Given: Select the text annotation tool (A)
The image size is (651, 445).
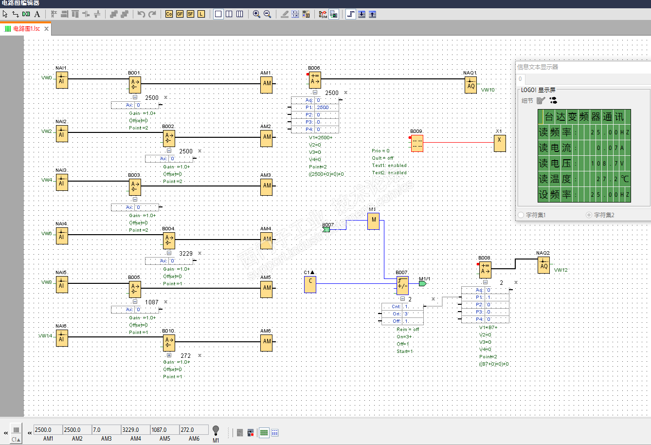Looking at the screenshot, I should tap(37, 14).
